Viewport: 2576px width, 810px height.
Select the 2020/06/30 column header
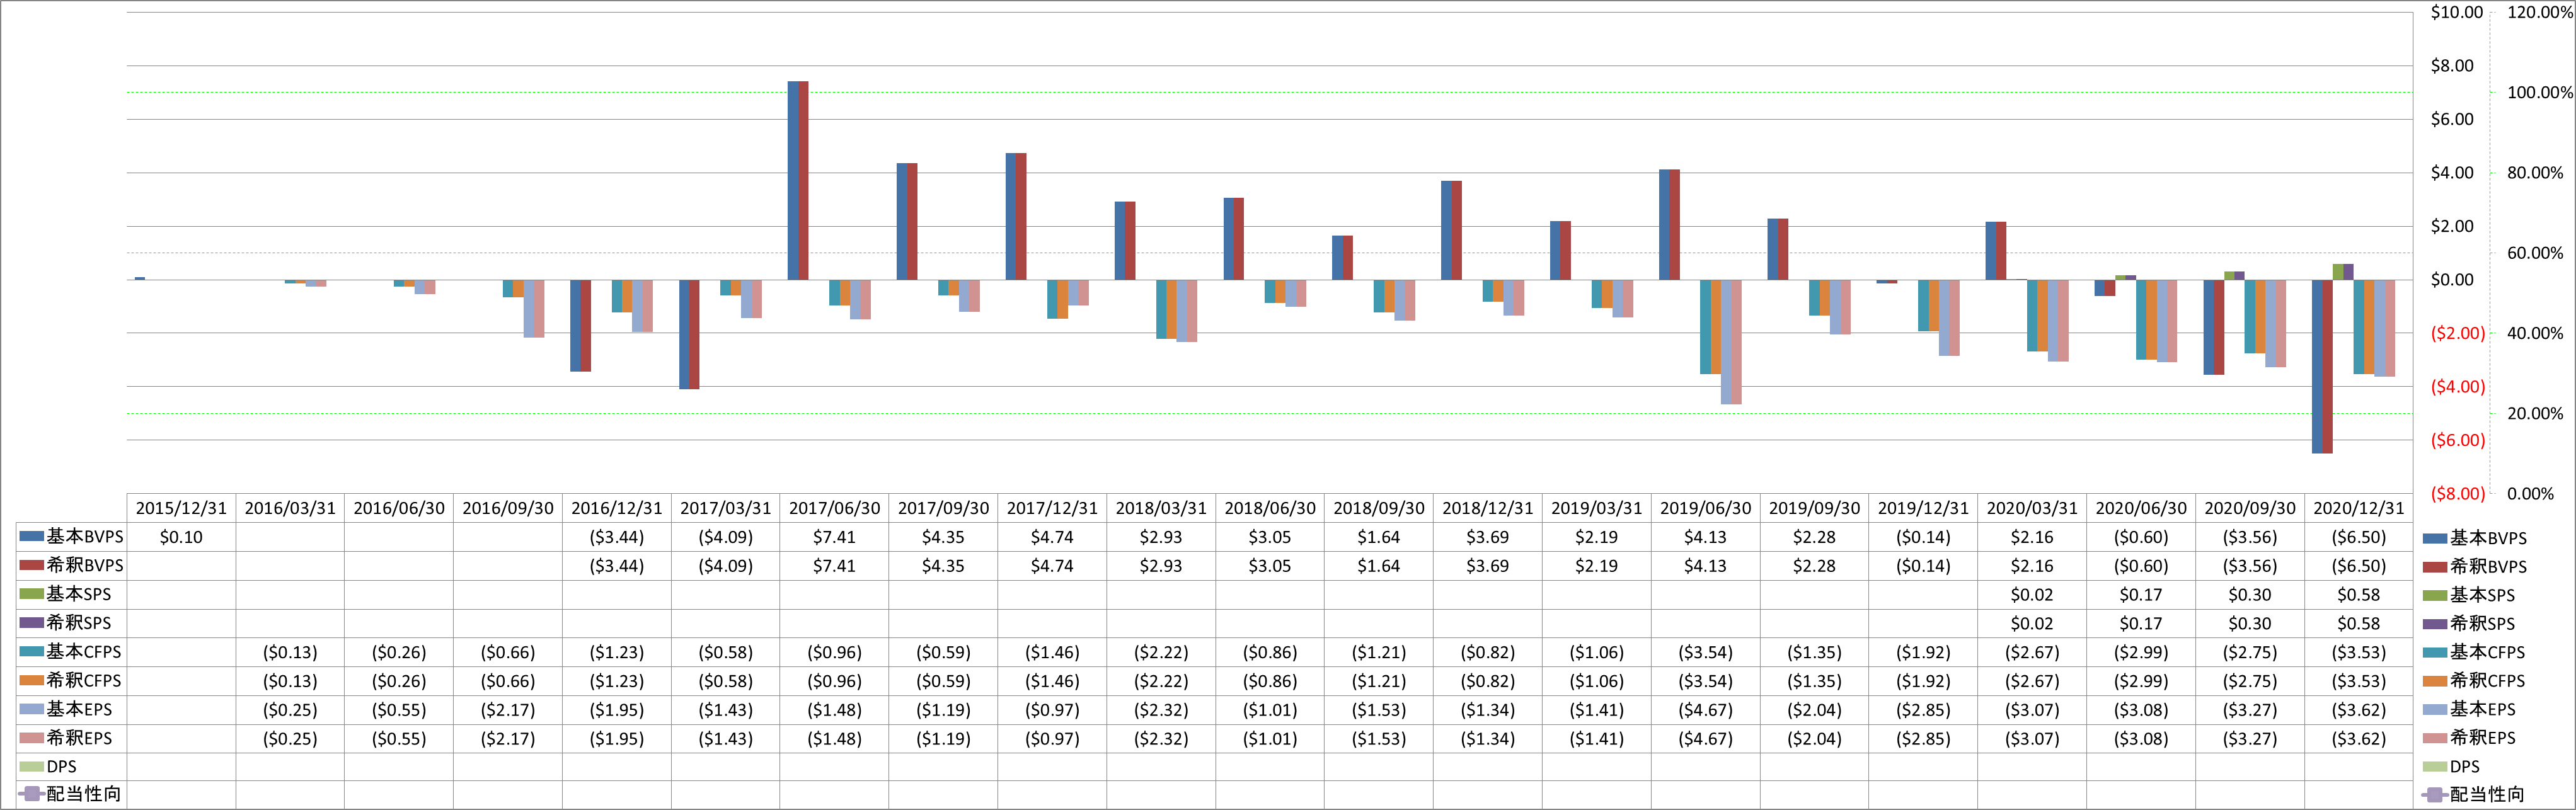2141,508
